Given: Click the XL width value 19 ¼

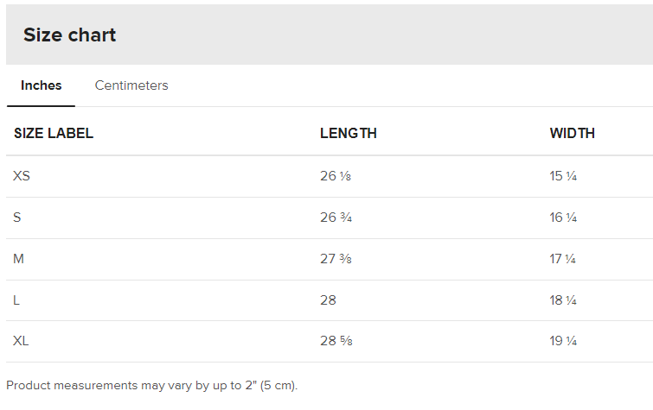Looking at the screenshot, I should [563, 342].
